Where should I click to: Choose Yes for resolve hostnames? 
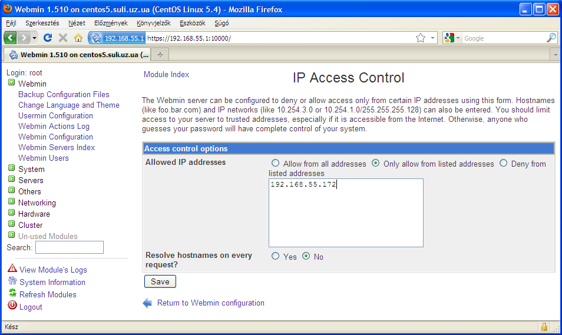[x=275, y=257]
